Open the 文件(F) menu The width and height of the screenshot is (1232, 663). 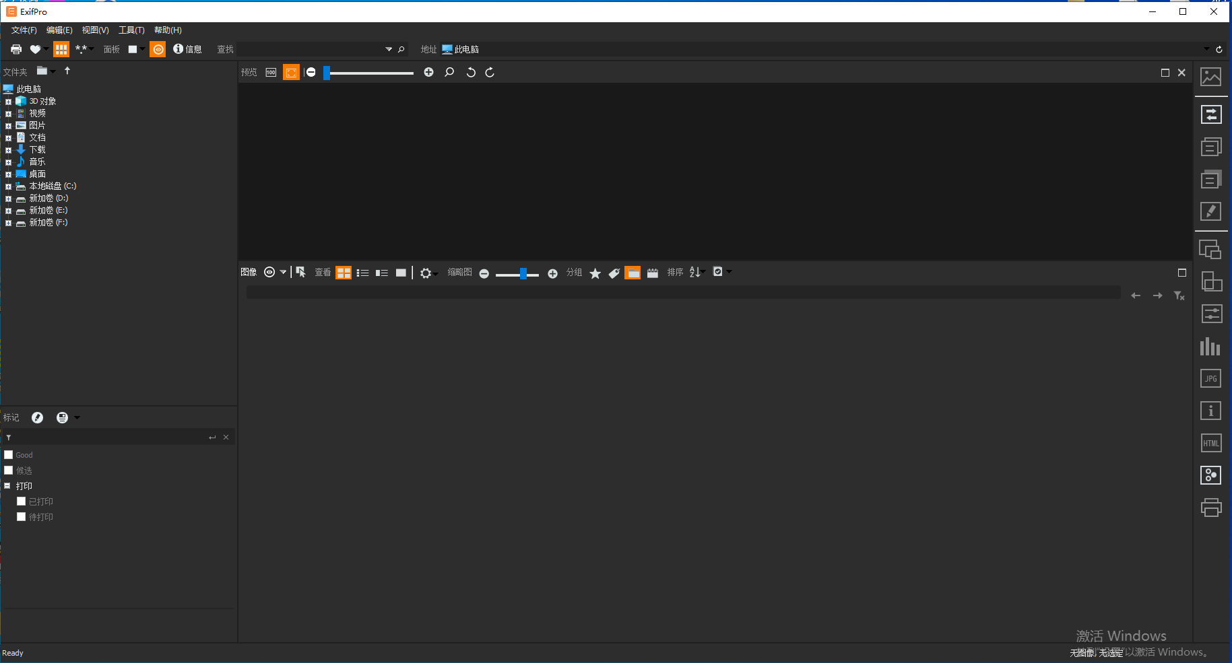coord(24,30)
